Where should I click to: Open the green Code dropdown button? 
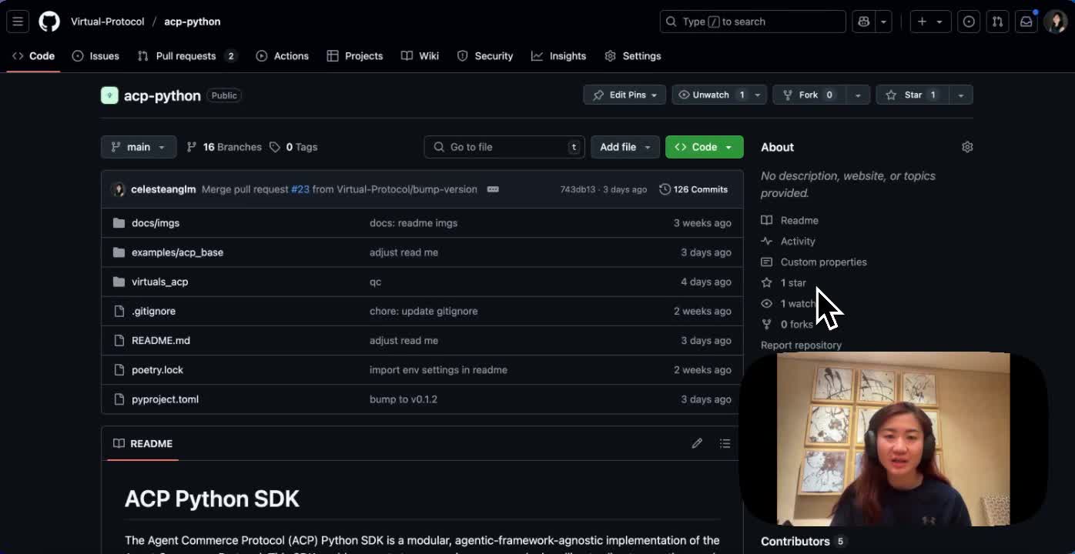click(x=704, y=147)
